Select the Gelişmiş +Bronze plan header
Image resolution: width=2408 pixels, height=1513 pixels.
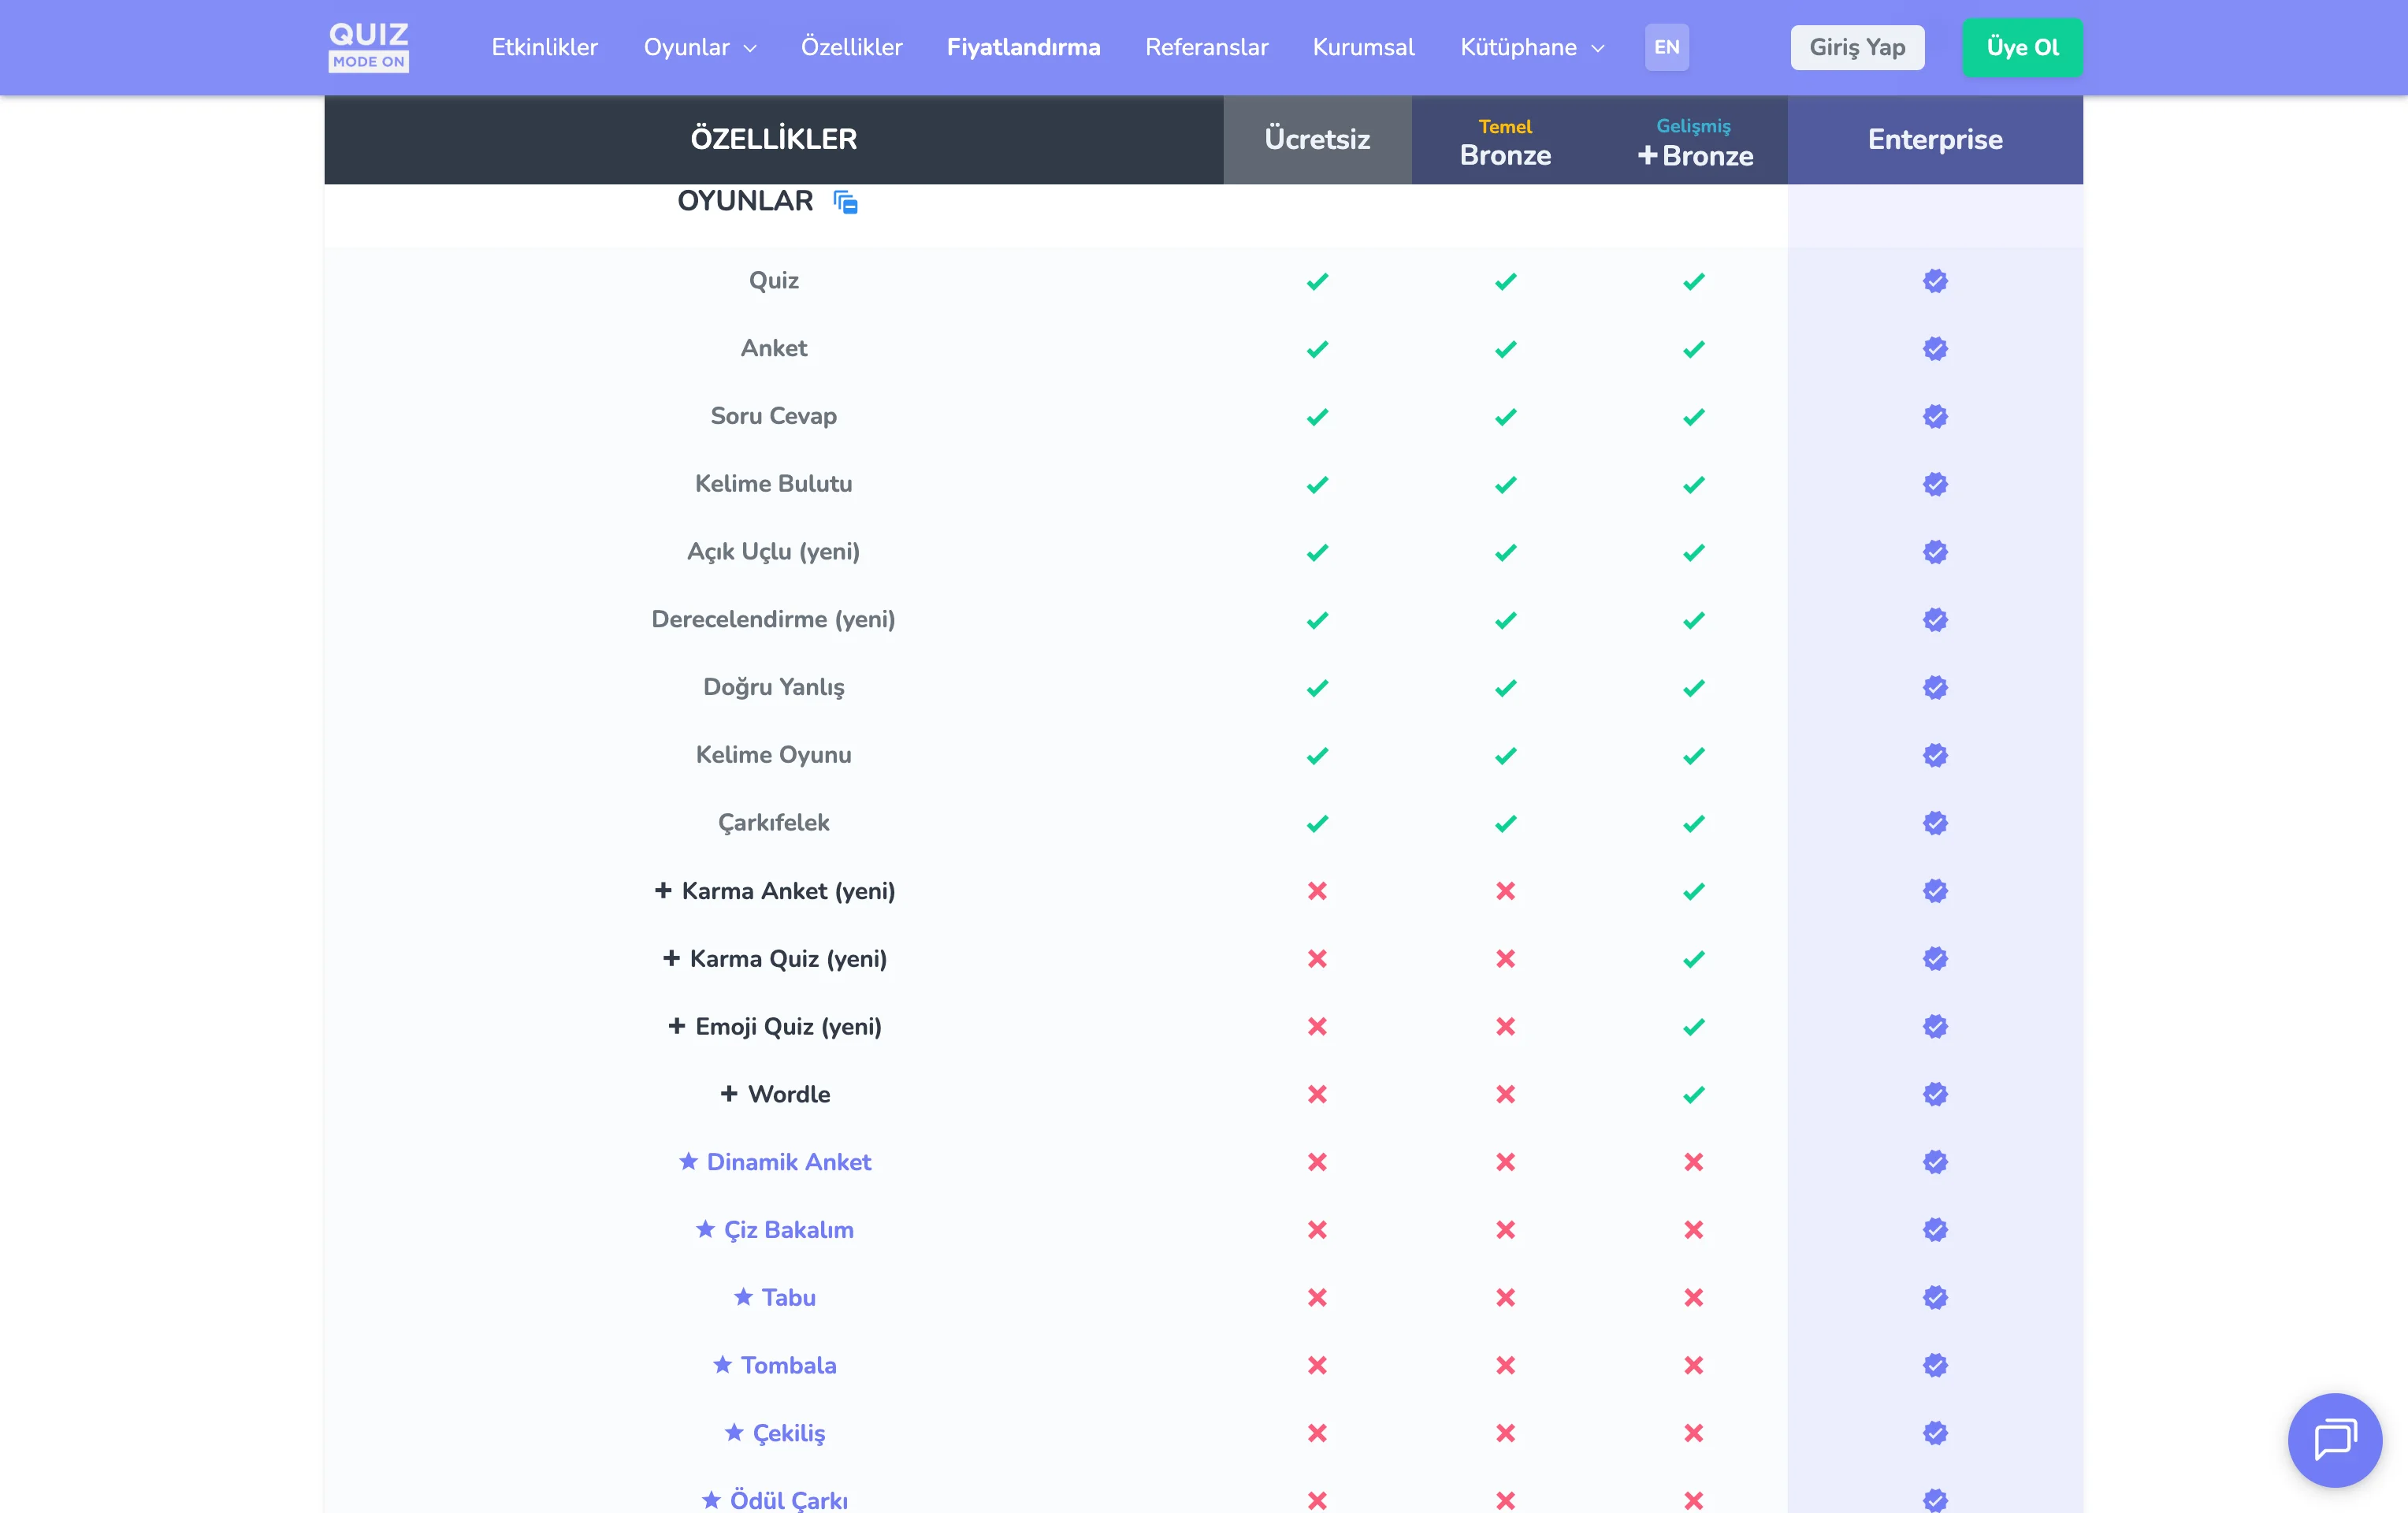[1694, 141]
